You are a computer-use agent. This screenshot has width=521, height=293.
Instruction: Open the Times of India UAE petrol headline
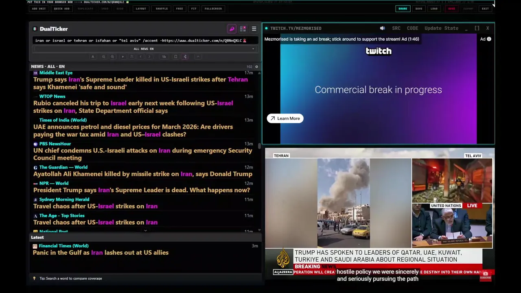click(133, 130)
